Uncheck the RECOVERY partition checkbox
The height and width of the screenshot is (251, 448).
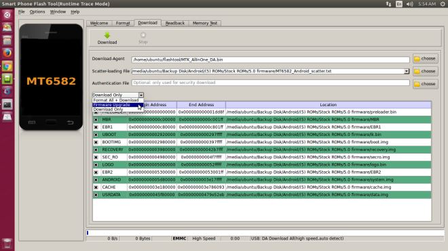click(x=96, y=150)
